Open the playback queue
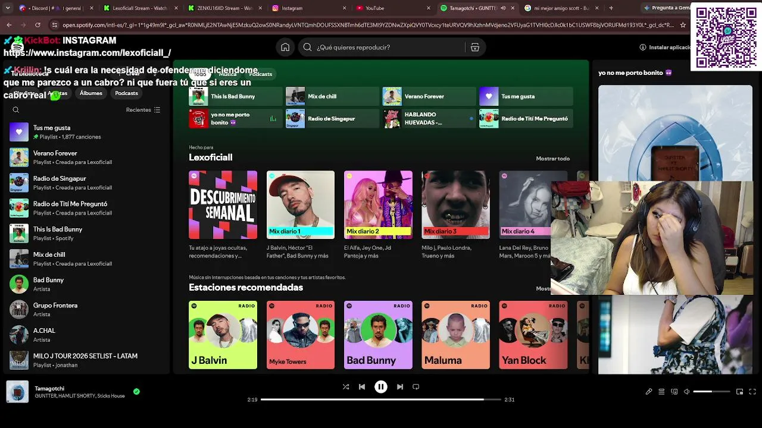Image resolution: width=762 pixels, height=428 pixels. (661, 392)
